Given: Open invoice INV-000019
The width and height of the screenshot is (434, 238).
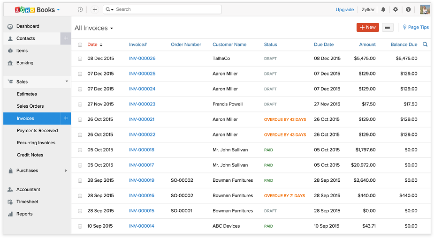Looking at the screenshot, I should (x=141, y=180).
